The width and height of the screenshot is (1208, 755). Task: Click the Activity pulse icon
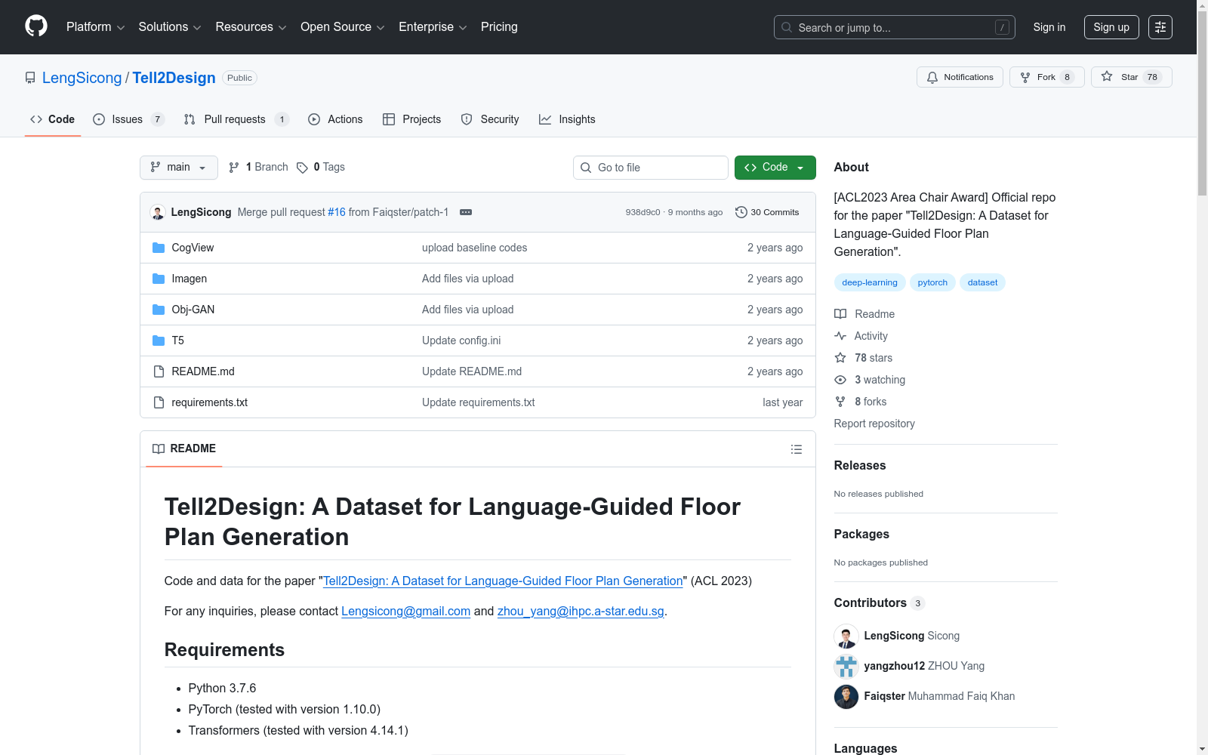(x=840, y=336)
